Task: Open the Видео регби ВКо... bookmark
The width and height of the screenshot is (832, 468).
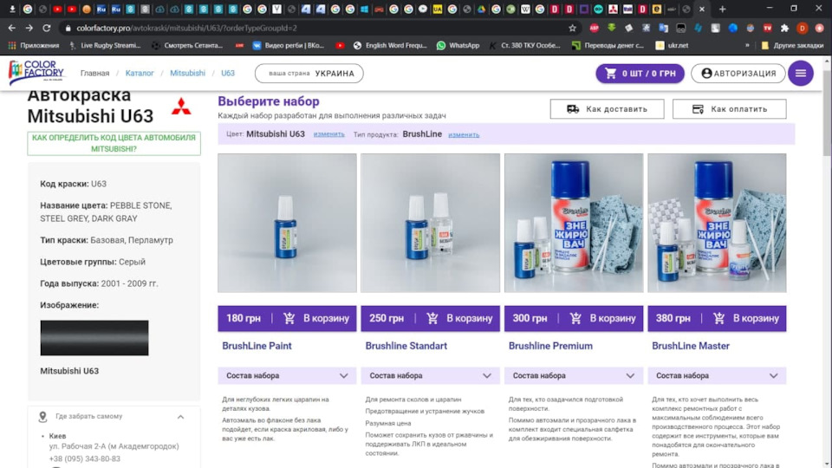Action: (289, 46)
